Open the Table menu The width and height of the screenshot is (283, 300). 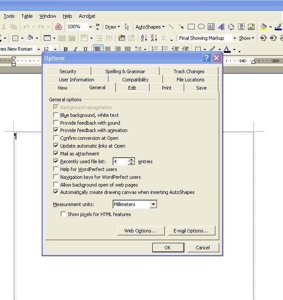27,16
